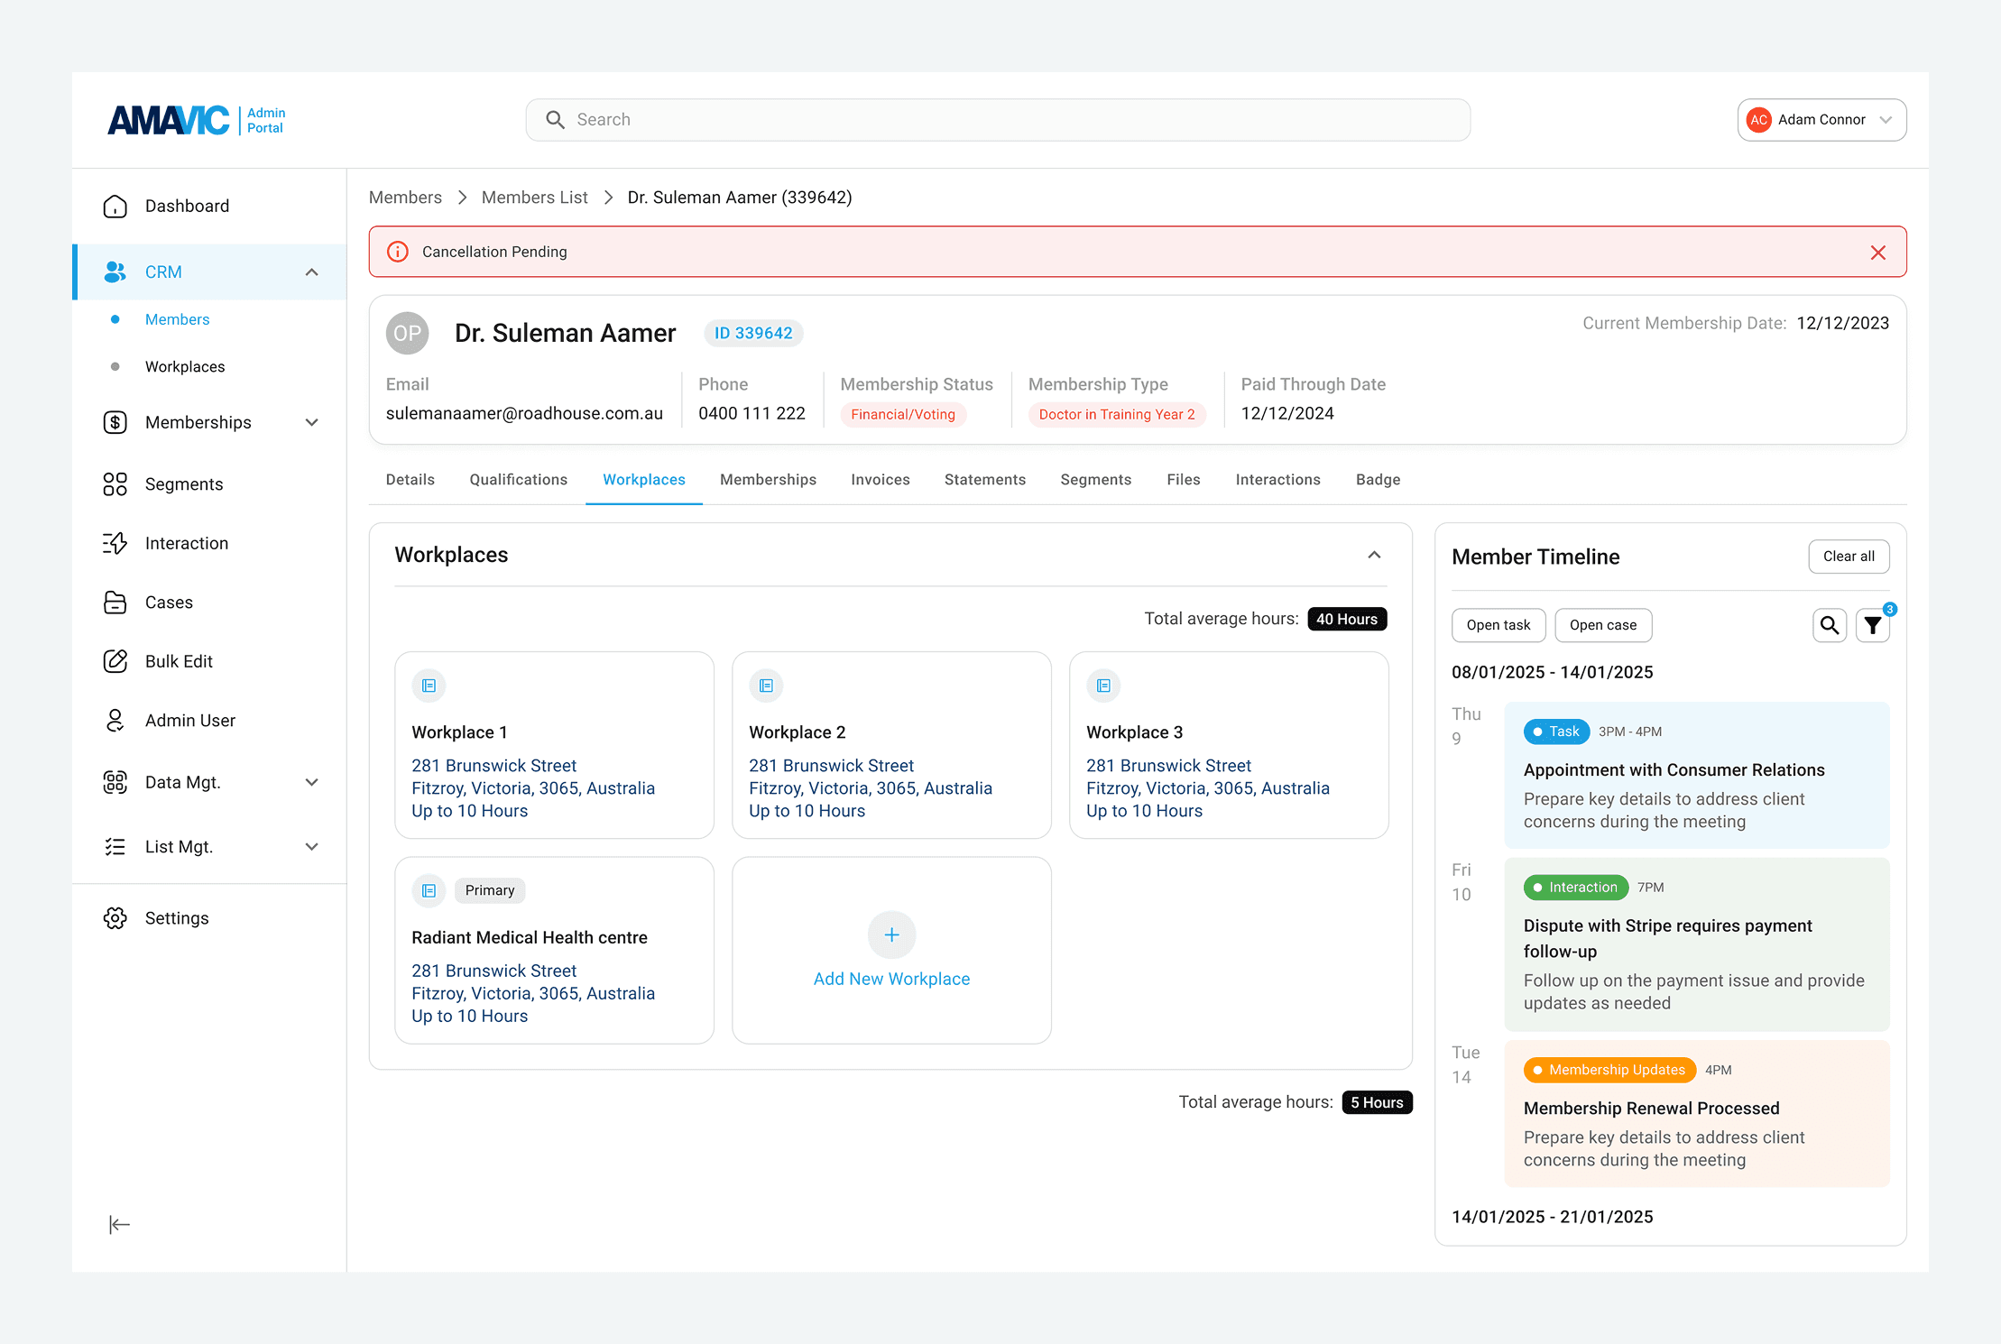Click the Clear all button
The width and height of the screenshot is (2001, 1344).
click(1849, 557)
